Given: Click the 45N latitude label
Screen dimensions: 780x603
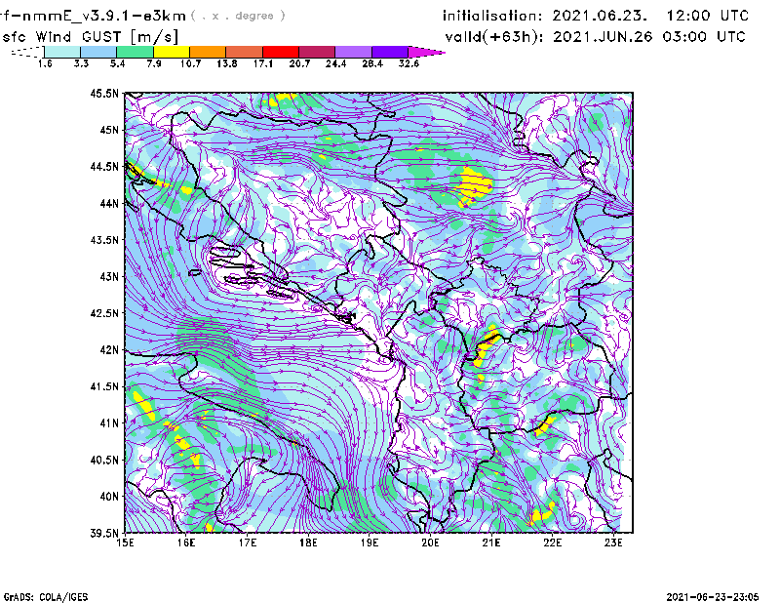Looking at the screenshot, I should point(109,130).
